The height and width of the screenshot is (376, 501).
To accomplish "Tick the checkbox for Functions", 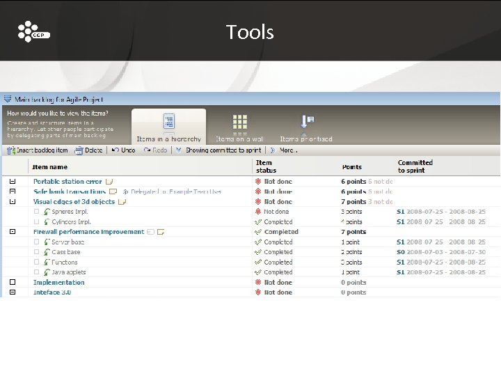I will (x=36, y=262).
